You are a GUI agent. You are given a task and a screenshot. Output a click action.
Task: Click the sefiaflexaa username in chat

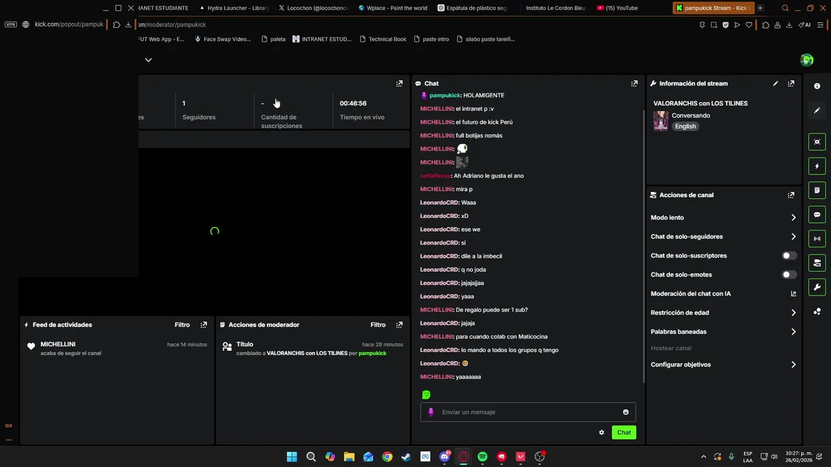436,176
